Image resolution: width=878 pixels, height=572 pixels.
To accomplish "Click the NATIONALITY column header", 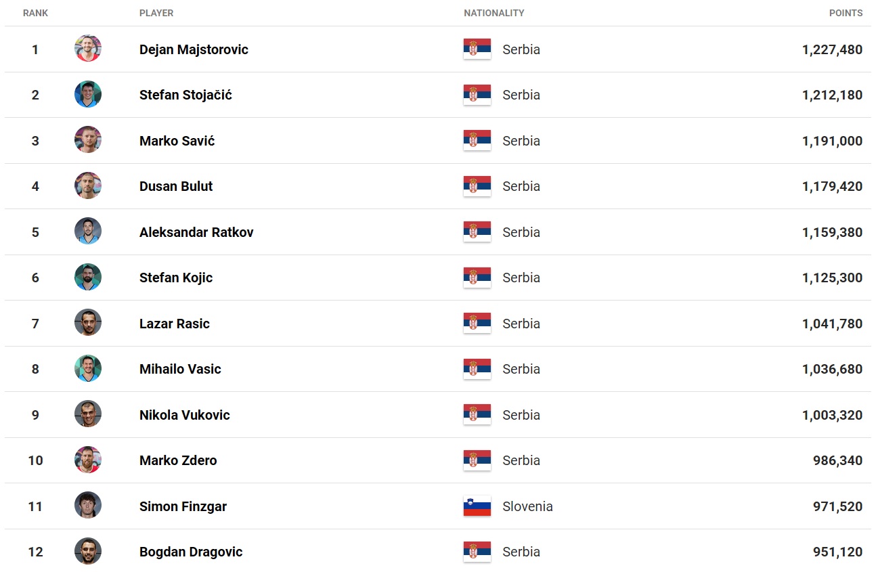I will point(494,13).
